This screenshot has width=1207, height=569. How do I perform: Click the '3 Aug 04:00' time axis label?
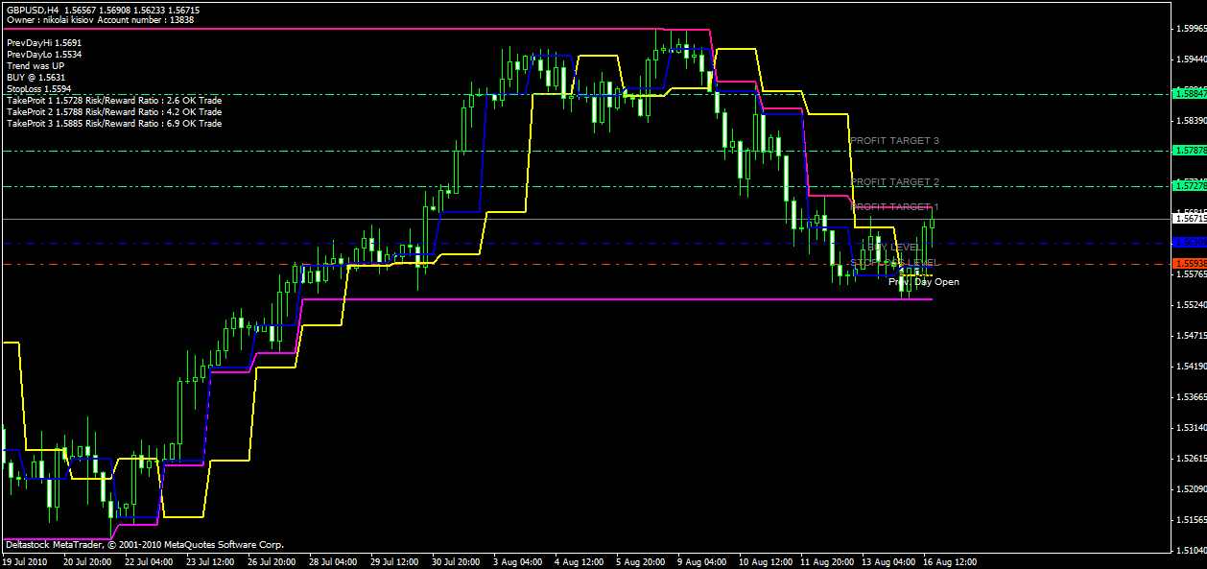coord(518,561)
